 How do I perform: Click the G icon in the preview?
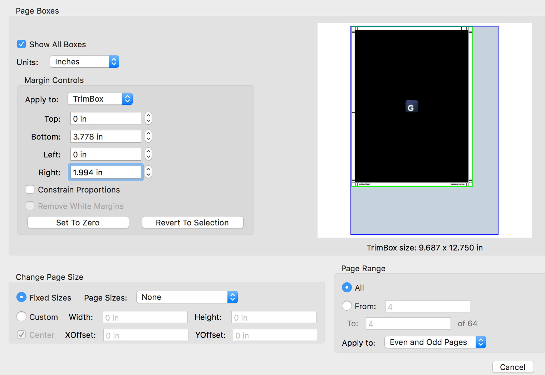click(x=412, y=107)
